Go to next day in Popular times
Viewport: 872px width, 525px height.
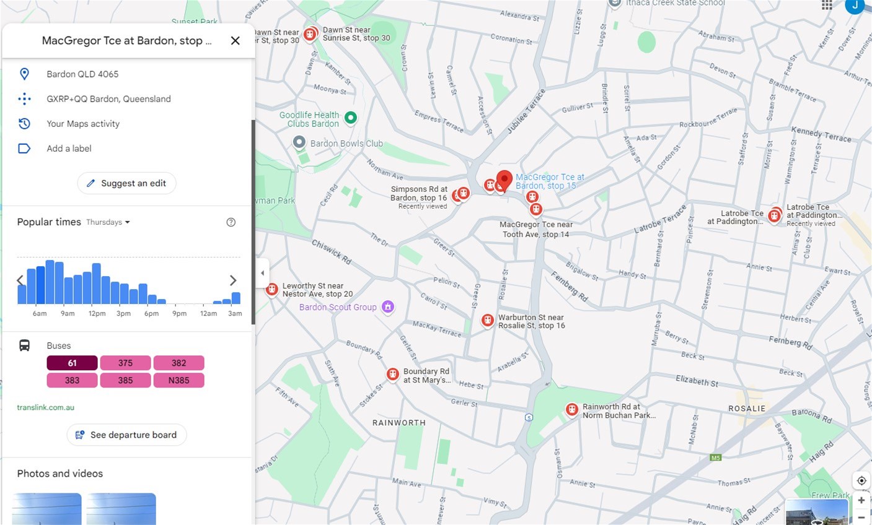coord(233,280)
